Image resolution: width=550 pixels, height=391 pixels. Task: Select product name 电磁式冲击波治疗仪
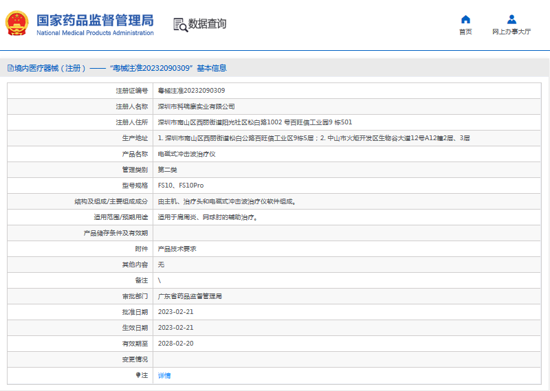(186, 154)
